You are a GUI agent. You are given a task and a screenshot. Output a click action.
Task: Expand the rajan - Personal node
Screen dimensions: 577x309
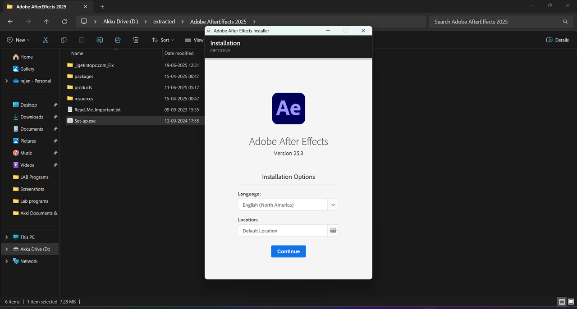pyautogui.click(x=6, y=81)
